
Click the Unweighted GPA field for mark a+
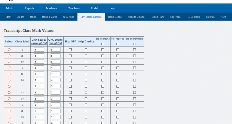[x=39, y=62]
